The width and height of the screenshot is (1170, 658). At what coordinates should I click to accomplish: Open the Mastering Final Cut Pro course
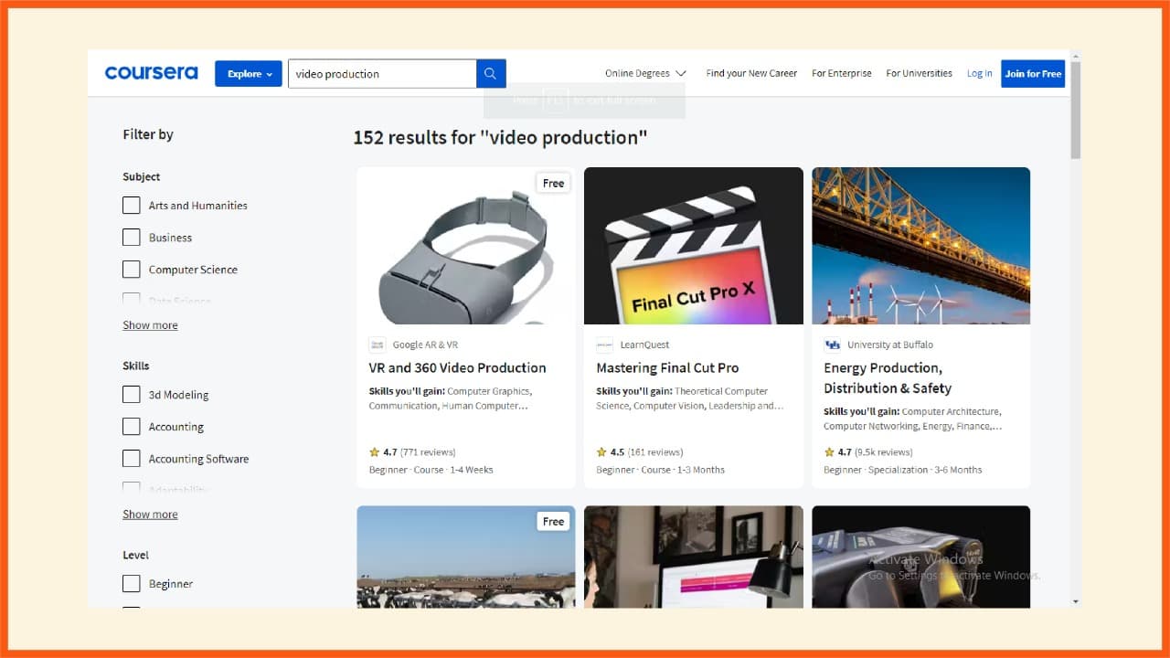point(668,367)
